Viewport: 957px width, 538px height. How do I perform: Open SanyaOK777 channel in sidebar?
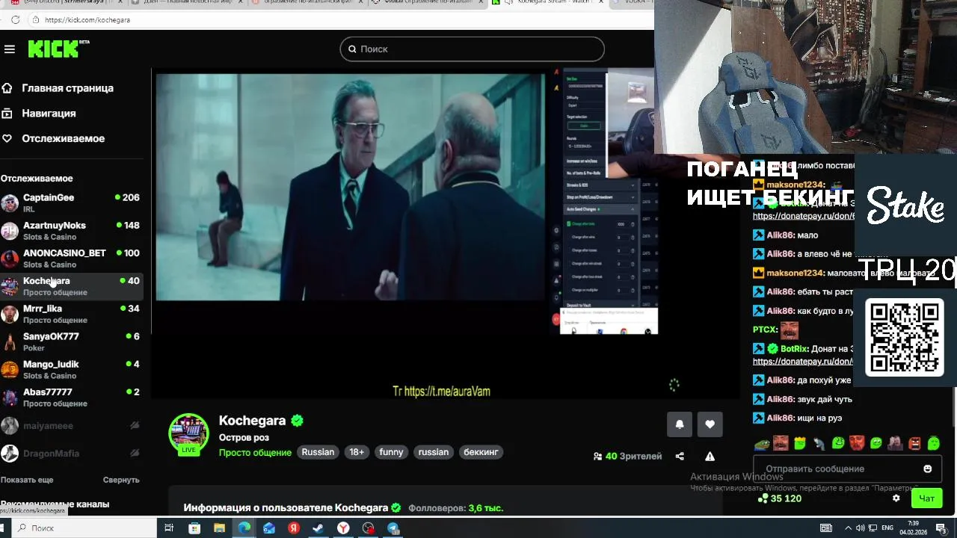[71, 341]
